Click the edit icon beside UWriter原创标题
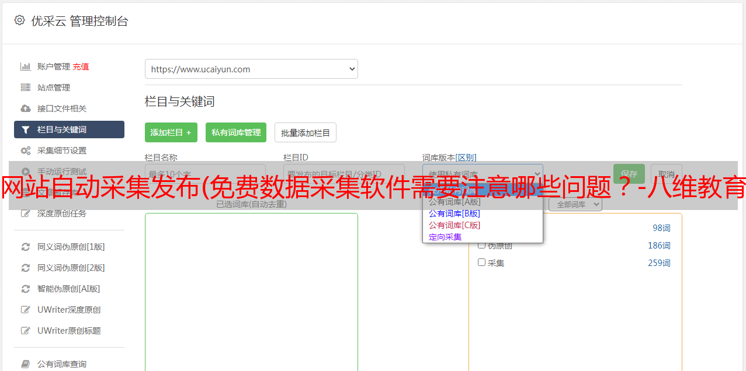The width and height of the screenshot is (746, 371). [x=26, y=331]
